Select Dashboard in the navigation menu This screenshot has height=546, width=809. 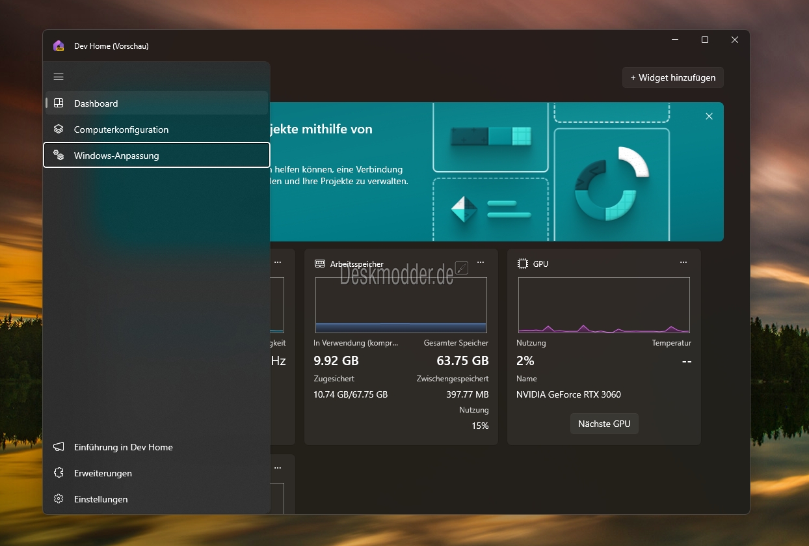(96, 103)
